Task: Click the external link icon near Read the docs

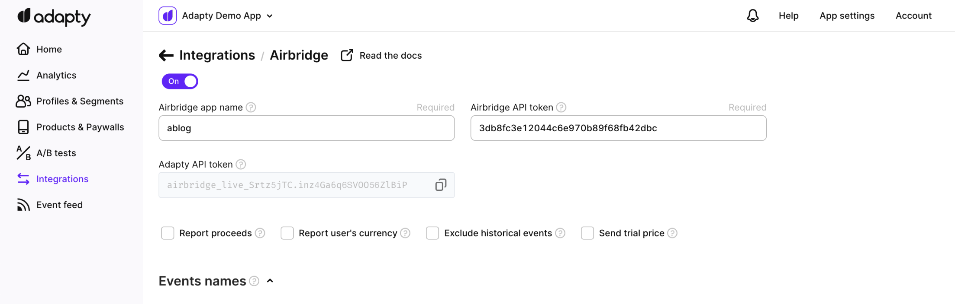Action: pyautogui.click(x=347, y=55)
